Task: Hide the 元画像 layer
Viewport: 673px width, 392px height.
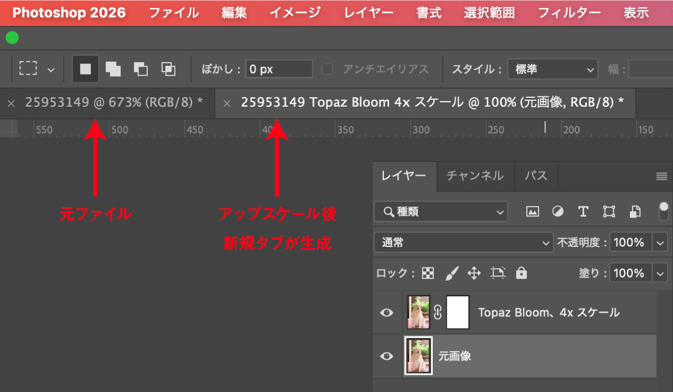Action: coord(386,356)
